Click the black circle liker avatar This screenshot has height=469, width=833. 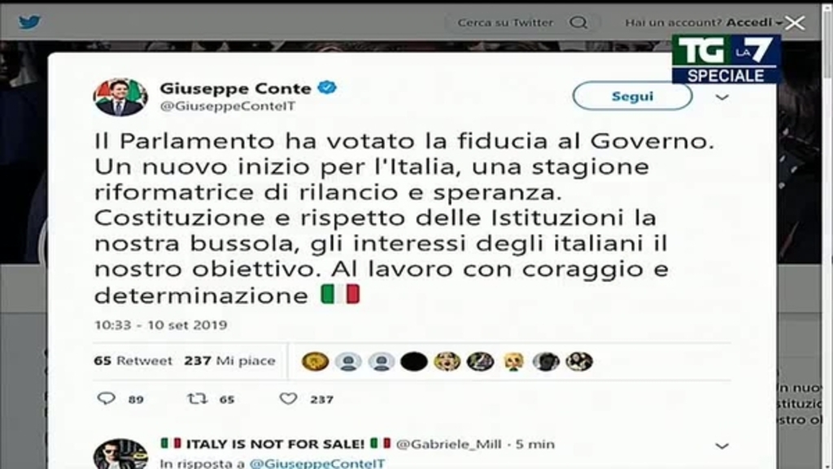tap(414, 361)
